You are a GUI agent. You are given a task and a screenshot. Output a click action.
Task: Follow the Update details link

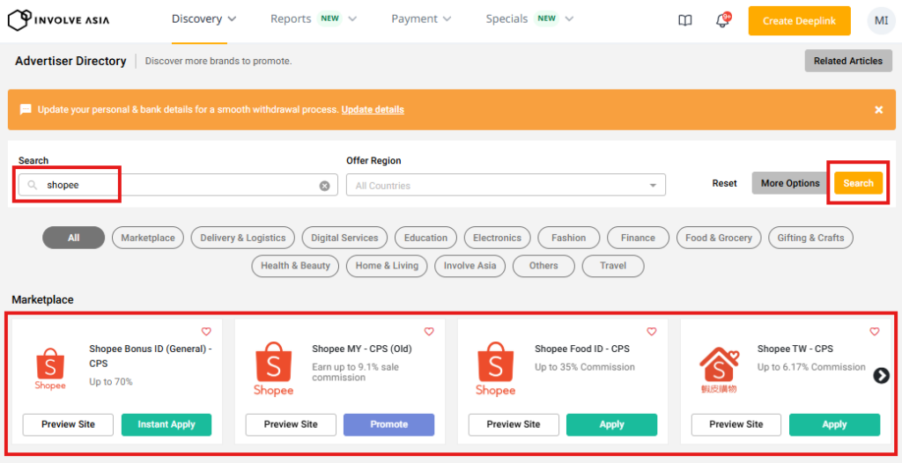pos(373,110)
